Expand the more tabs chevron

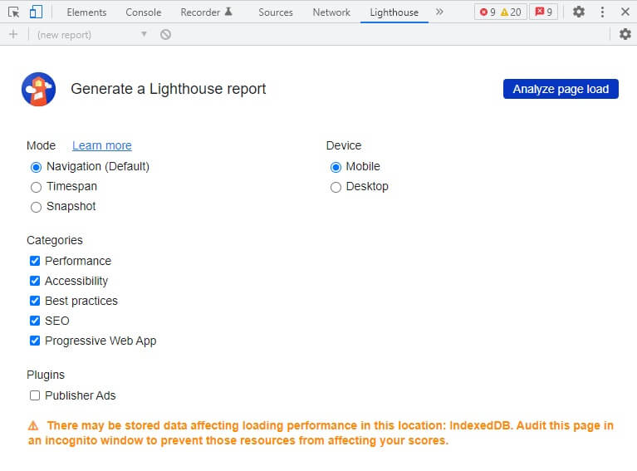coord(439,12)
